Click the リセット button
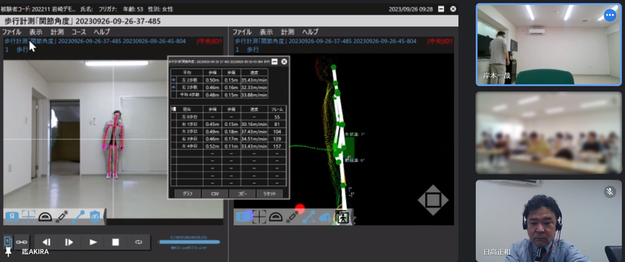The height and width of the screenshot is (262, 625). point(269,194)
